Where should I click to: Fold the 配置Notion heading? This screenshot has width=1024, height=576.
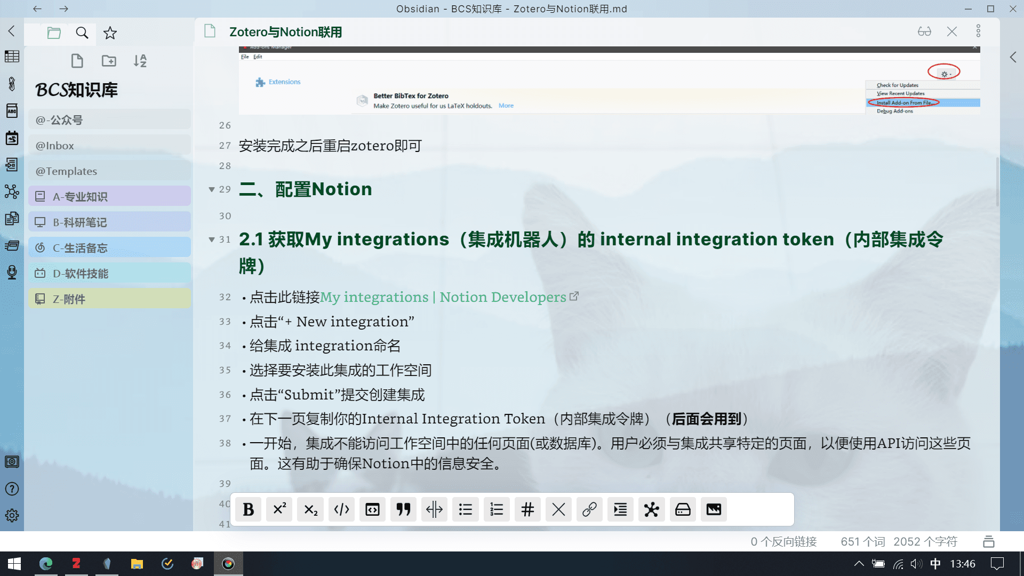212,189
